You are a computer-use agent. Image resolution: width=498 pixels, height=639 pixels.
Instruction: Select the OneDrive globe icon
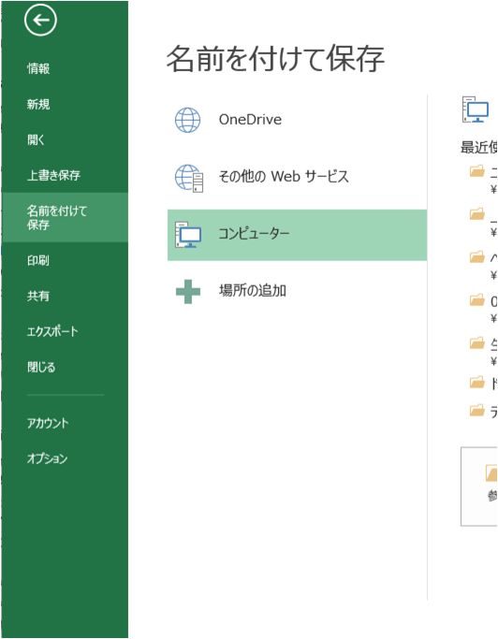tap(187, 120)
